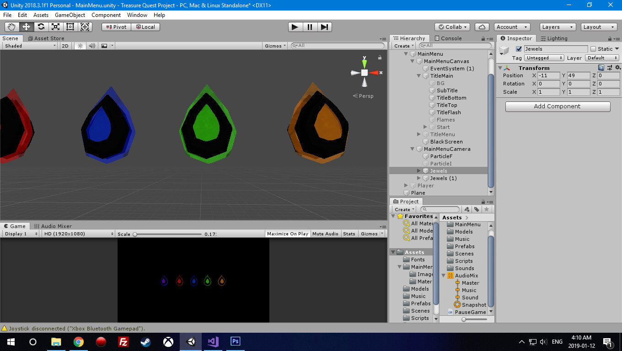Image resolution: width=622 pixels, height=351 pixels.
Task: Switch to the Console tab
Action: [x=448, y=38]
